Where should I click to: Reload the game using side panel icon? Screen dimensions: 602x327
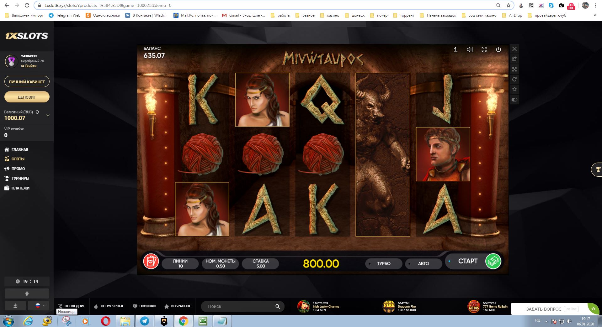[x=514, y=80]
